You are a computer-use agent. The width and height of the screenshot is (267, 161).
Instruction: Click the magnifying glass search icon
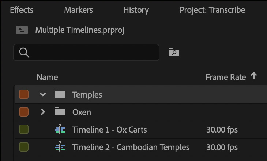click(x=24, y=52)
